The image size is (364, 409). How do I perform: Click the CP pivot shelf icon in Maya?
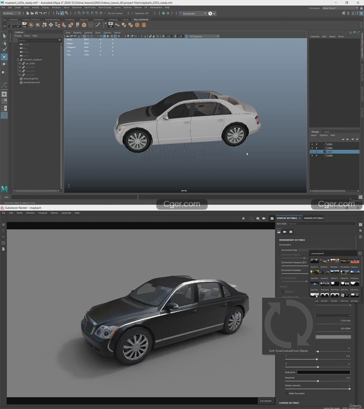click(x=11, y=25)
